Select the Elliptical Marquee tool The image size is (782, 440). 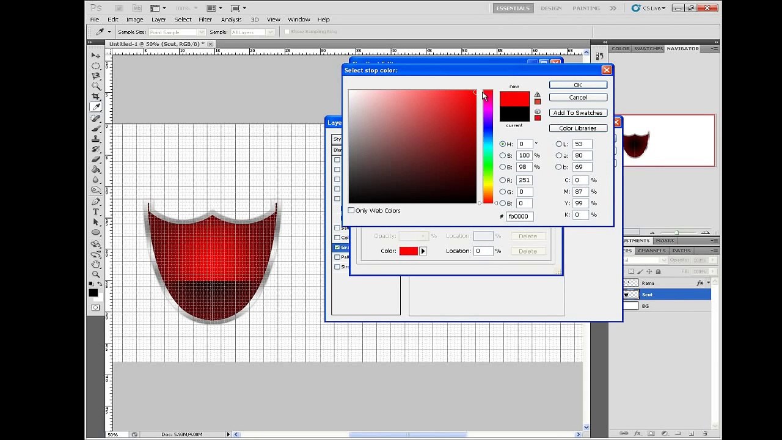[x=96, y=66]
